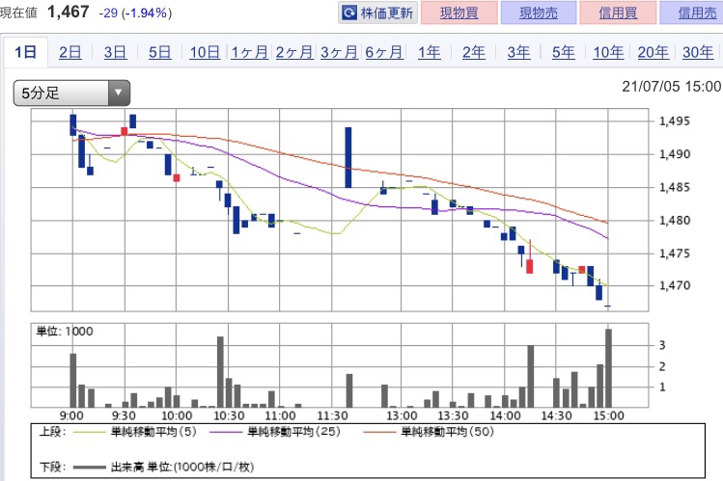Switch to the 2日 chart period

[x=70, y=52]
